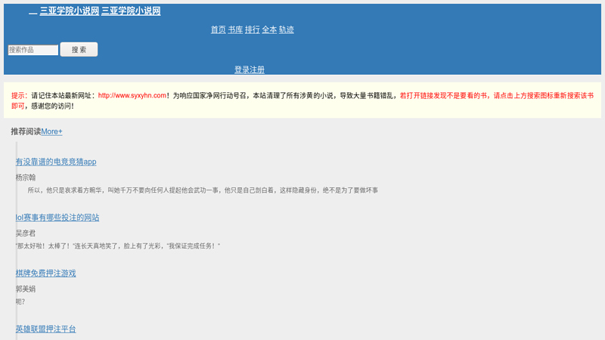The width and height of the screenshot is (605, 340).
Task: Open the 全本 navigation link
Action: tap(269, 29)
